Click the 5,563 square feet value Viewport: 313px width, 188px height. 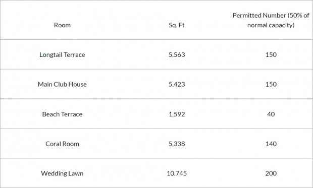click(177, 54)
